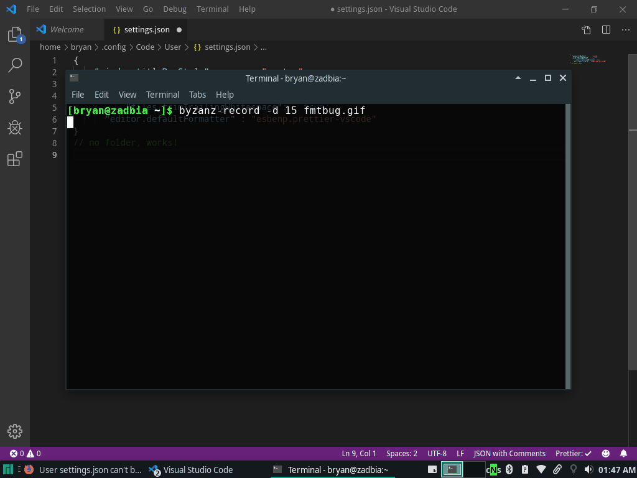Image resolution: width=637 pixels, height=478 pixels.
Task: Click the volume speaker tray icon
Action: coord(588,469)
